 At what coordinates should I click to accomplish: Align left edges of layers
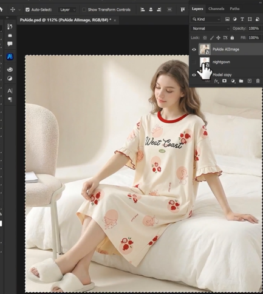click(143, 10)
